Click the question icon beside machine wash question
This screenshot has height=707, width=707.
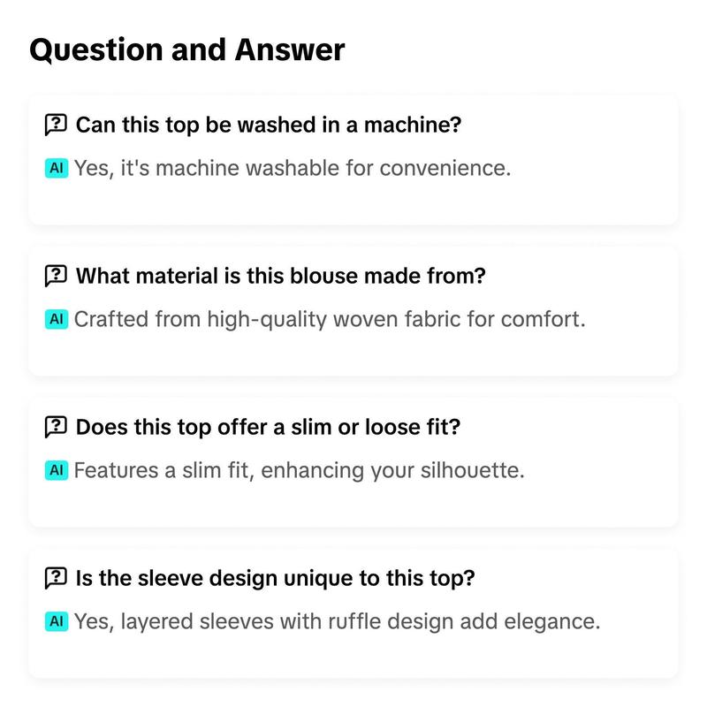pos(56,125)
